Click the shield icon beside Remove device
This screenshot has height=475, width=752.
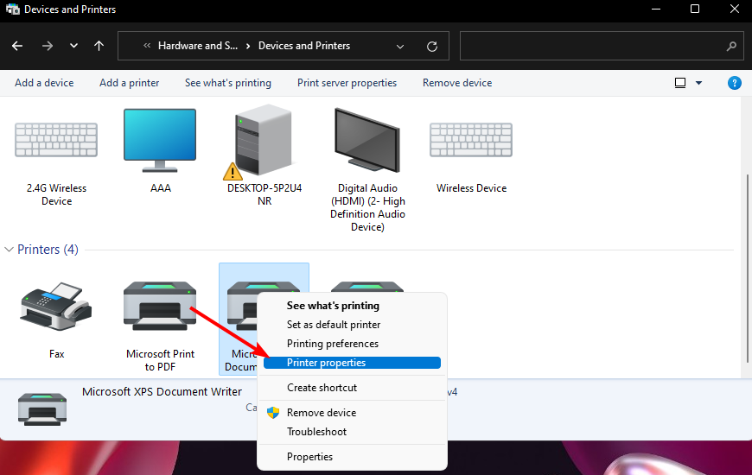tap(273, 413)
